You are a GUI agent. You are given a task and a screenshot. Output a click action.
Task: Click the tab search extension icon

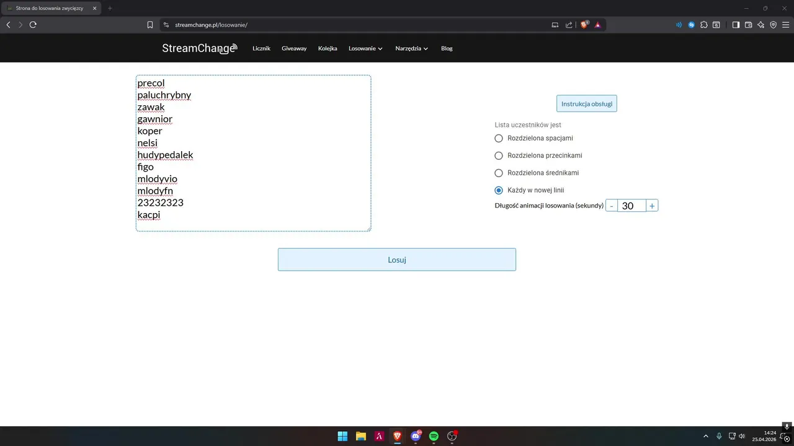pyautogui.click(x=716, y=25)
